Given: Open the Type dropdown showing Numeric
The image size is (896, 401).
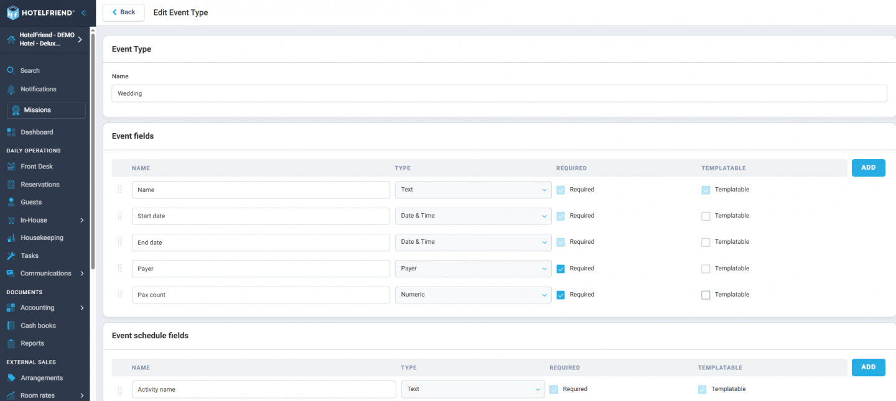Looking at the screenshot, I should 473,294.
